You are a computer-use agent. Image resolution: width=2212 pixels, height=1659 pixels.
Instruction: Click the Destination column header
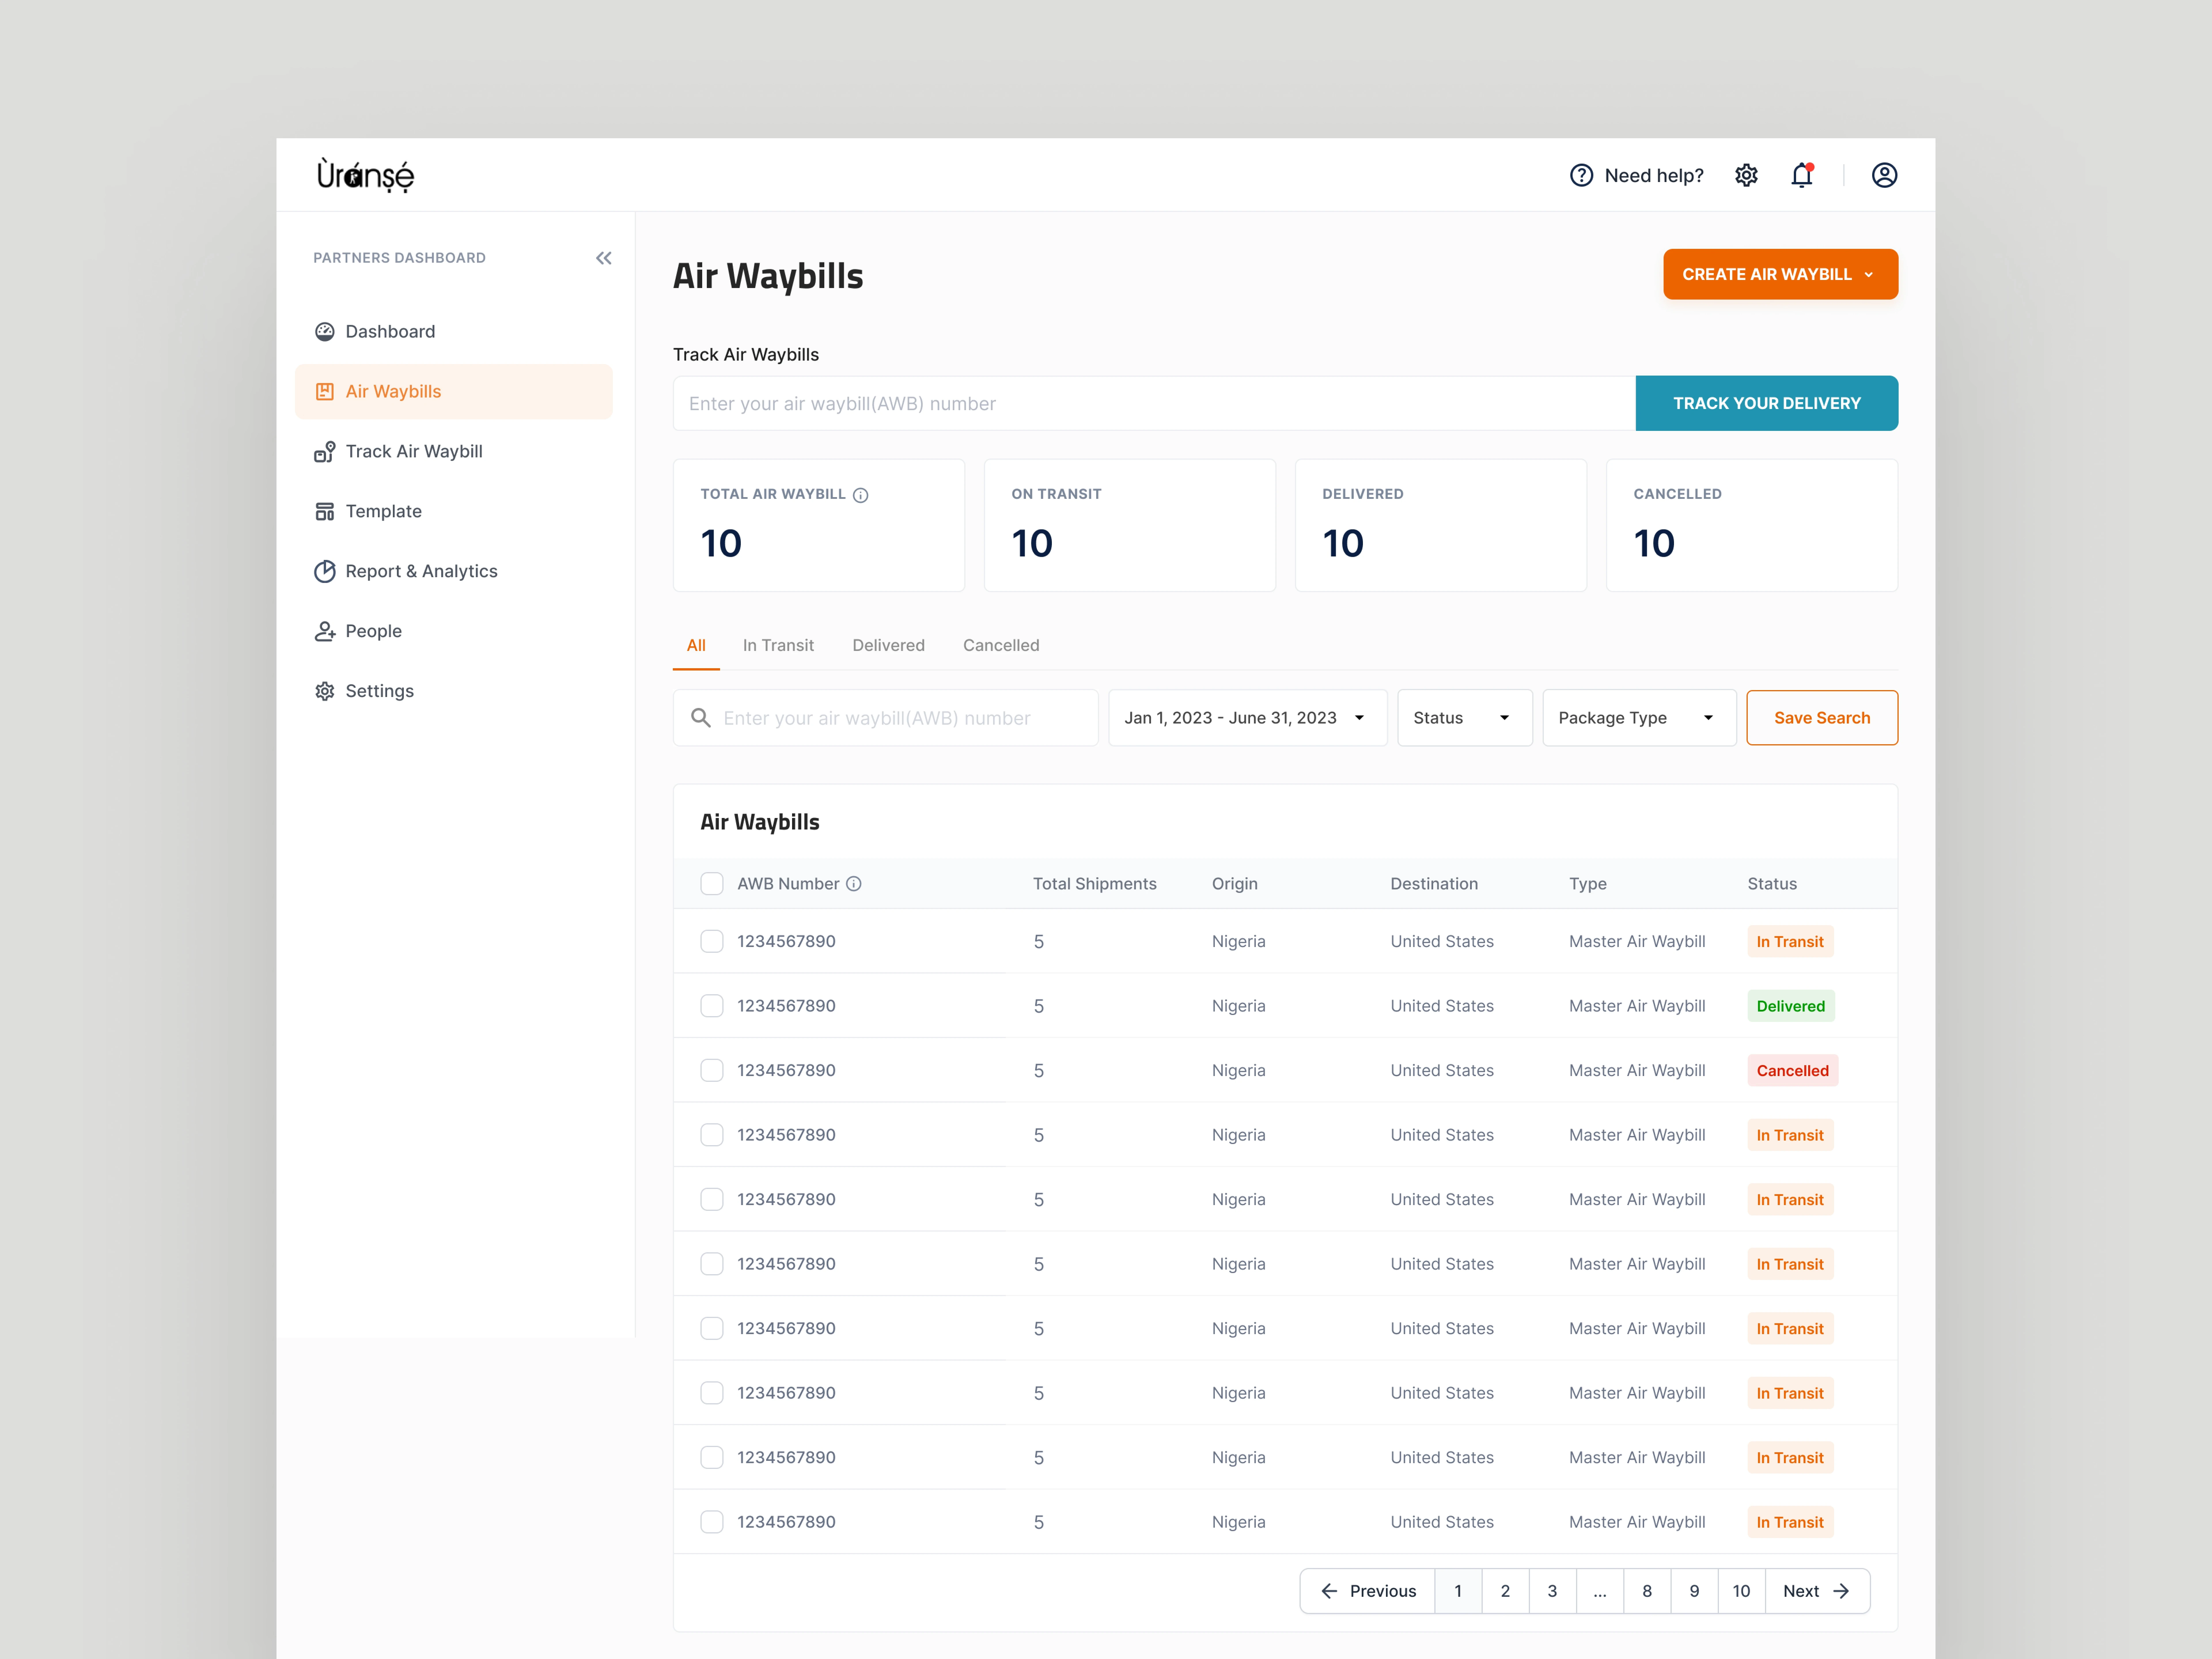1434,884
